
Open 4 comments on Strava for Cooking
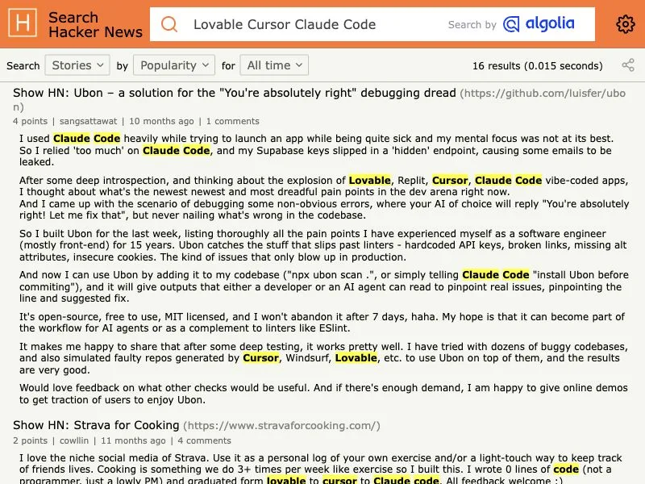[205, 440]
